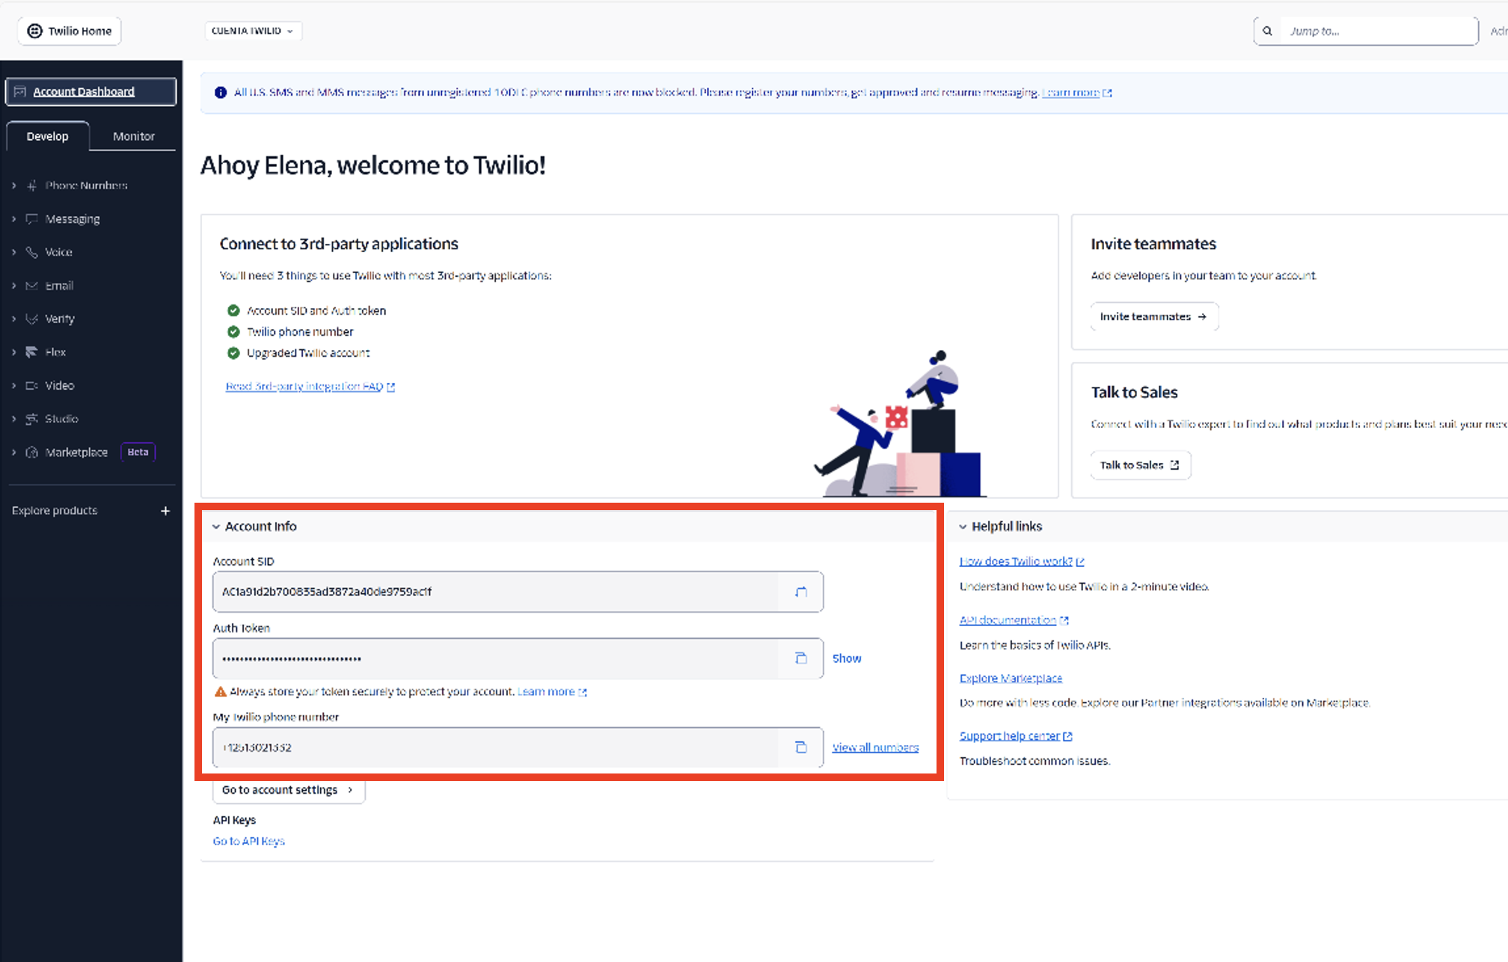Switch to the Monitor tab

coord(133,136)
